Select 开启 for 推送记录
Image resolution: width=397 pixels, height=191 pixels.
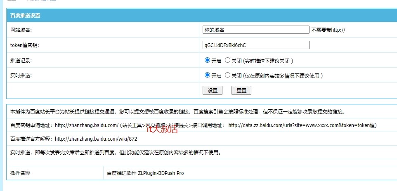click(207, 60)
